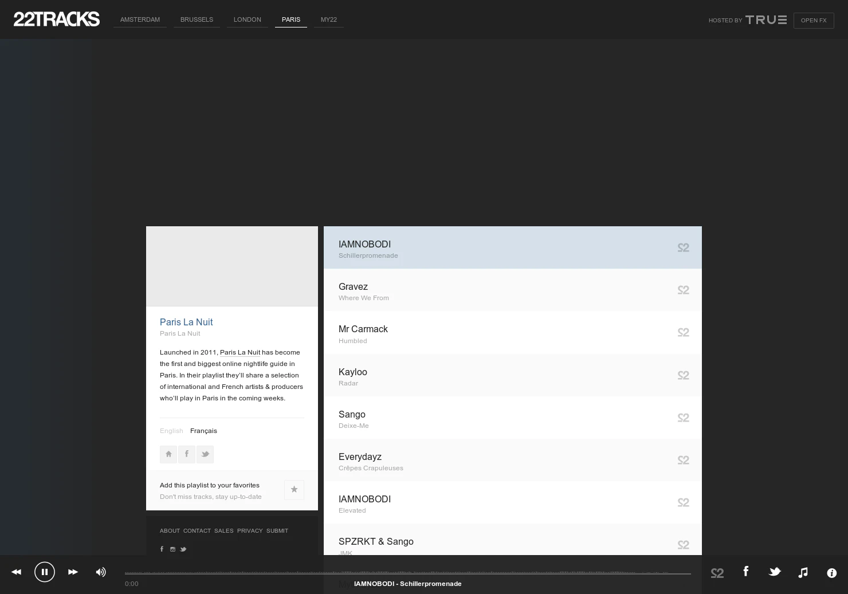Screen dimensions: 848x594
Task: Click the 22tracks logo
Action: point(56,19)
